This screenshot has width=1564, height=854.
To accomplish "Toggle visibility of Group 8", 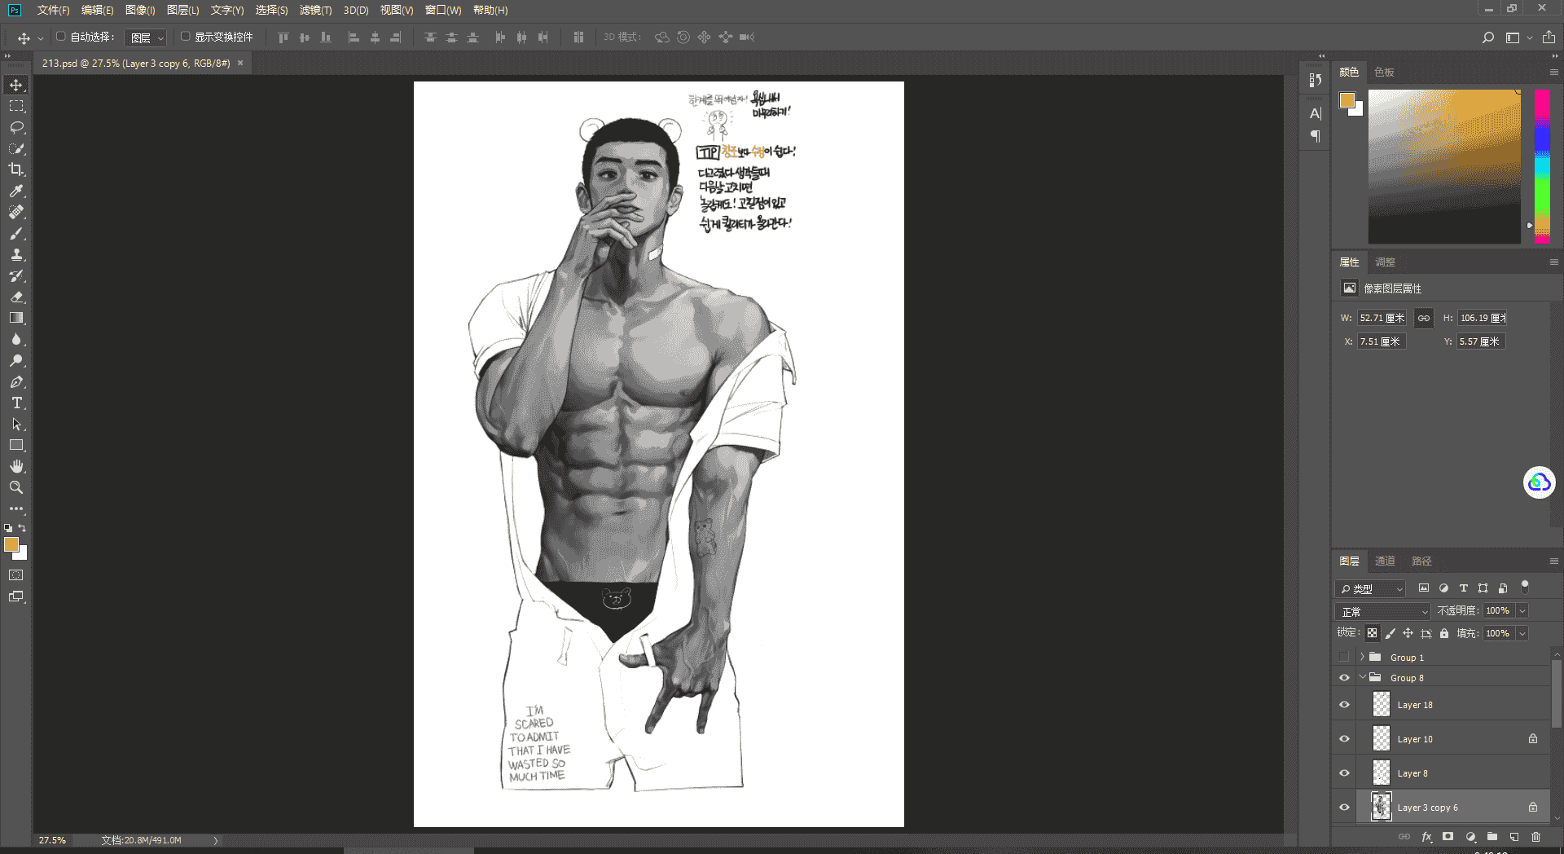I will point(1344,678).
